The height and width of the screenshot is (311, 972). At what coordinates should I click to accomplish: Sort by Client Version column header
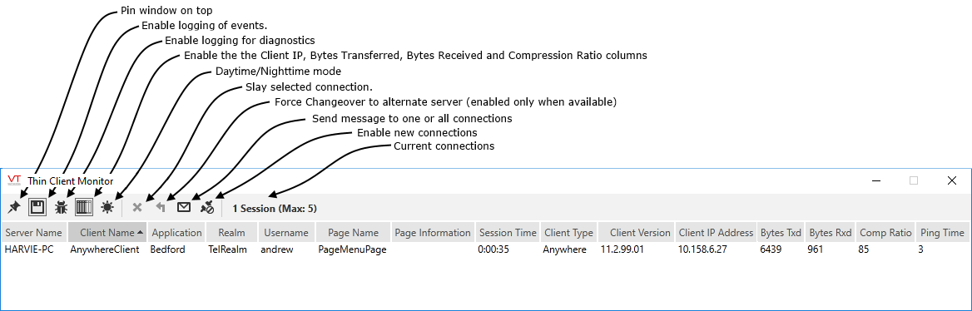(636, 233)
